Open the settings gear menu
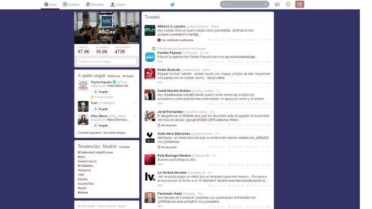The height and width of the screenshot is (209, 372). (288, 4)
